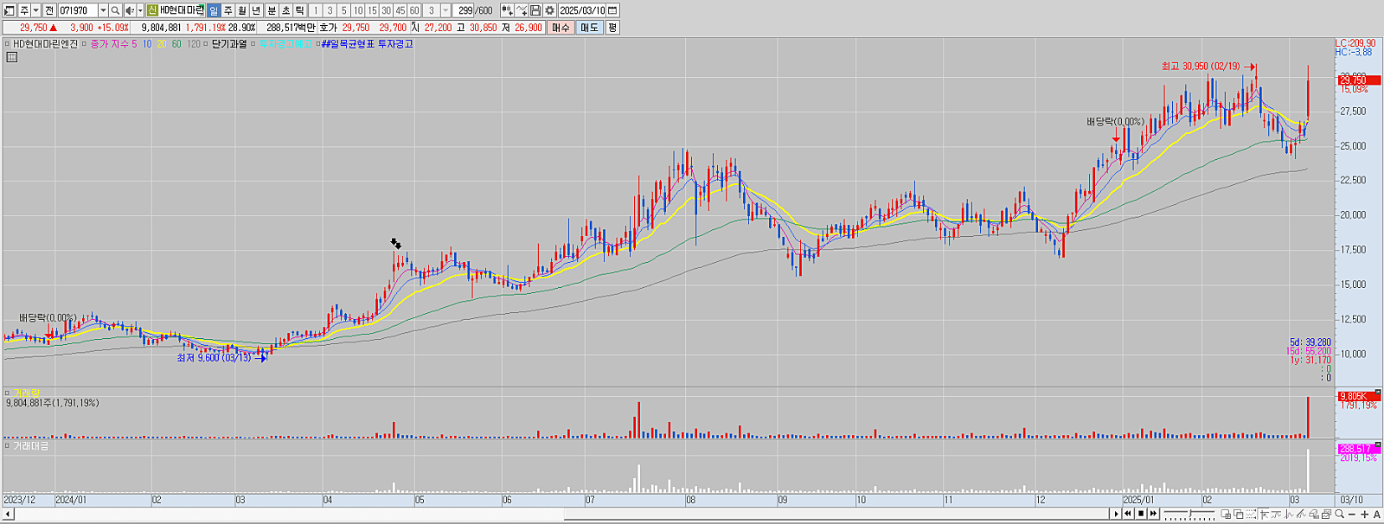The height and width of the screenshot is (524, 1384).
Task: Select the 주 weekly chart period
Action: coord(228,10)
